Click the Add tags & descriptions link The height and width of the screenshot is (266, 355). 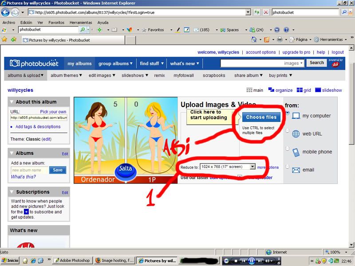tap(38, 127)
